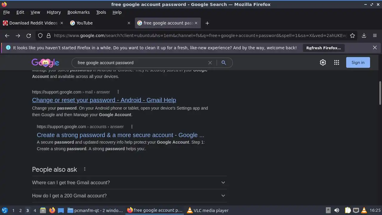Open "Create a strong password" result link
382x215 pixels.
[x=121, y=135]
